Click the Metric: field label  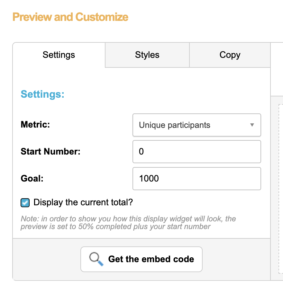click(35, 124)
